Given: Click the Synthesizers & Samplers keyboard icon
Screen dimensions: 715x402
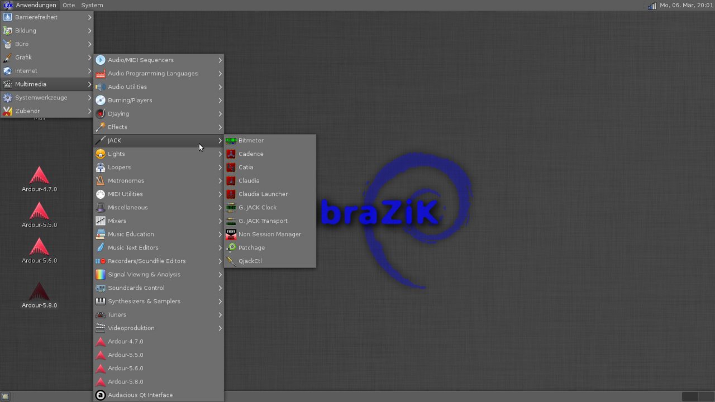Looking at the screenshot, I should click(101, 301).
